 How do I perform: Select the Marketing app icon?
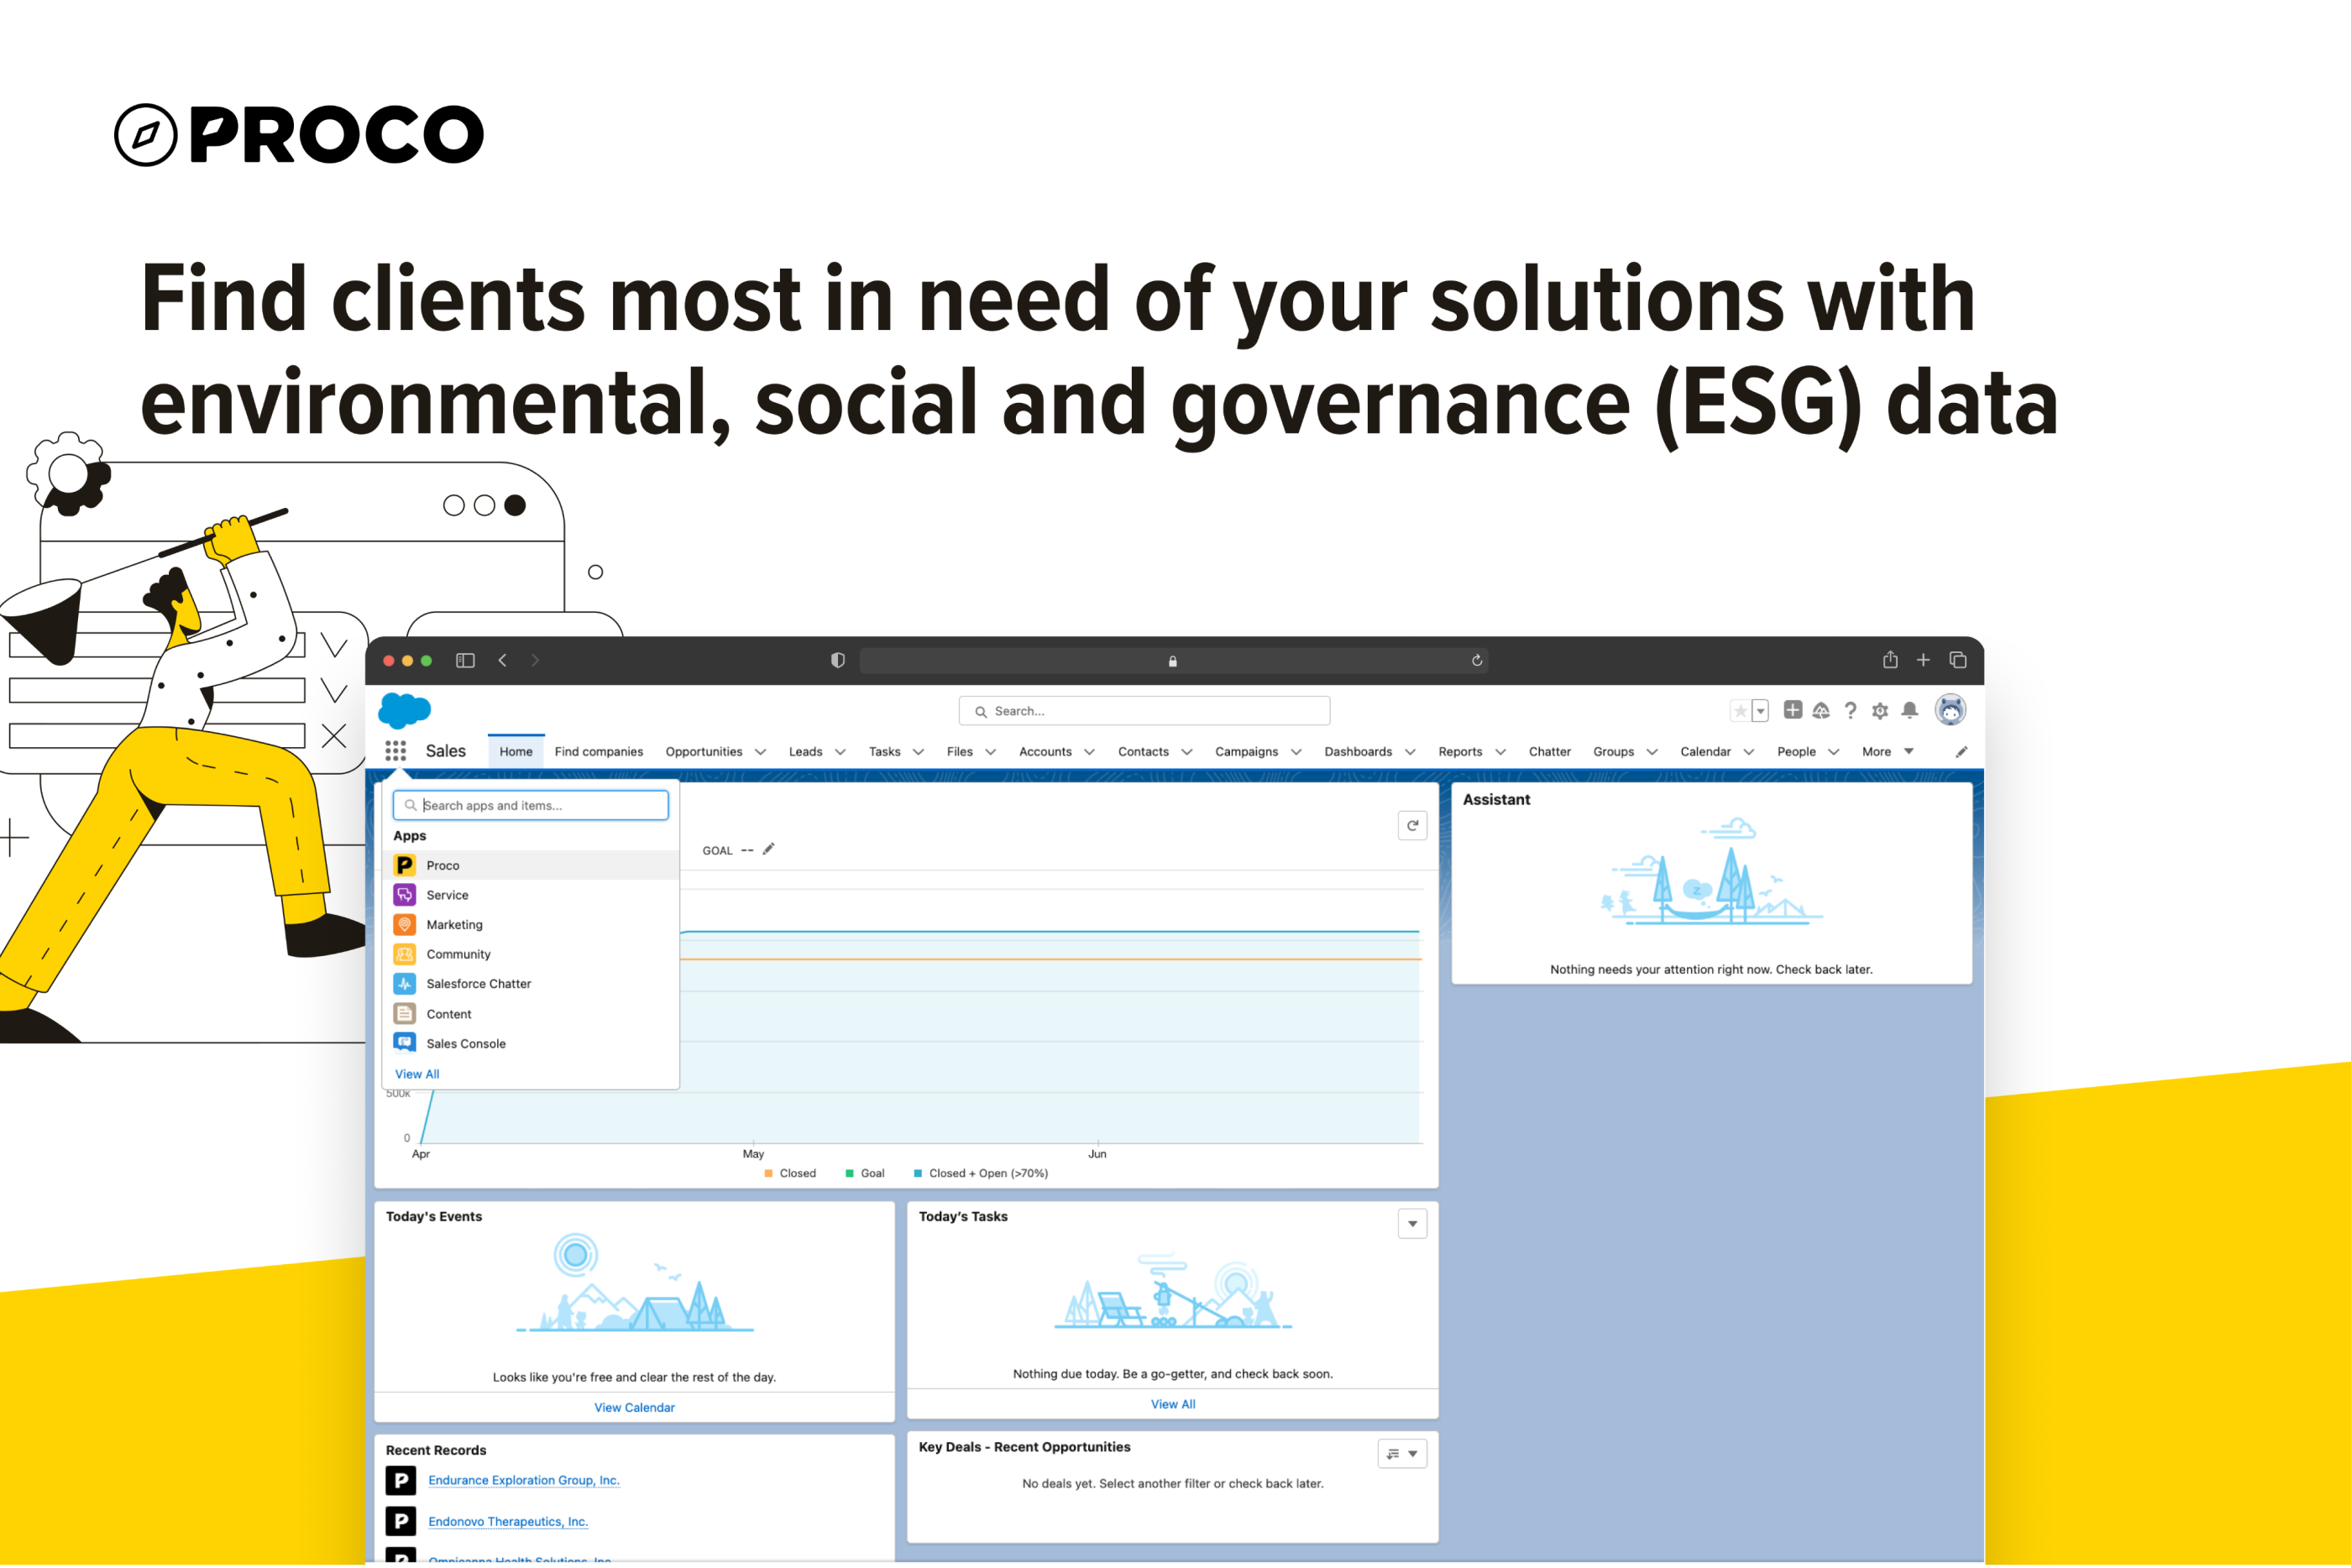405,925
